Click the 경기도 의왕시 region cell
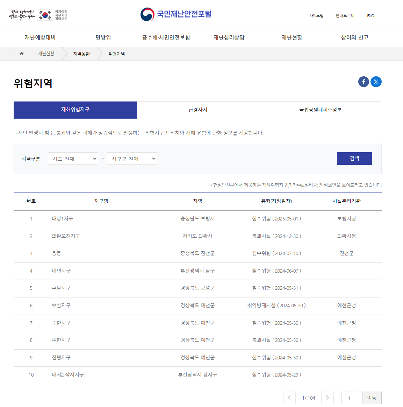The image size is (403, 407). (197, 236)
